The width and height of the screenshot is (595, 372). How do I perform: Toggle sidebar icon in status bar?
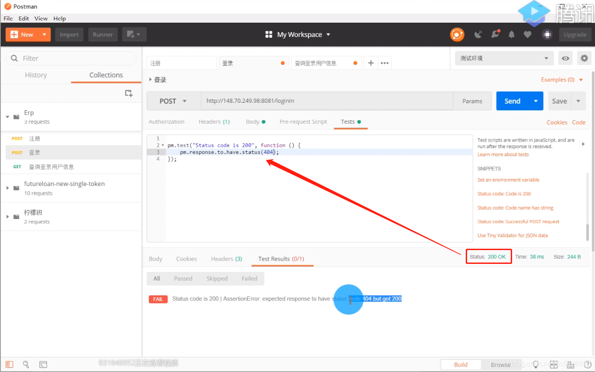tap(9, 364)
